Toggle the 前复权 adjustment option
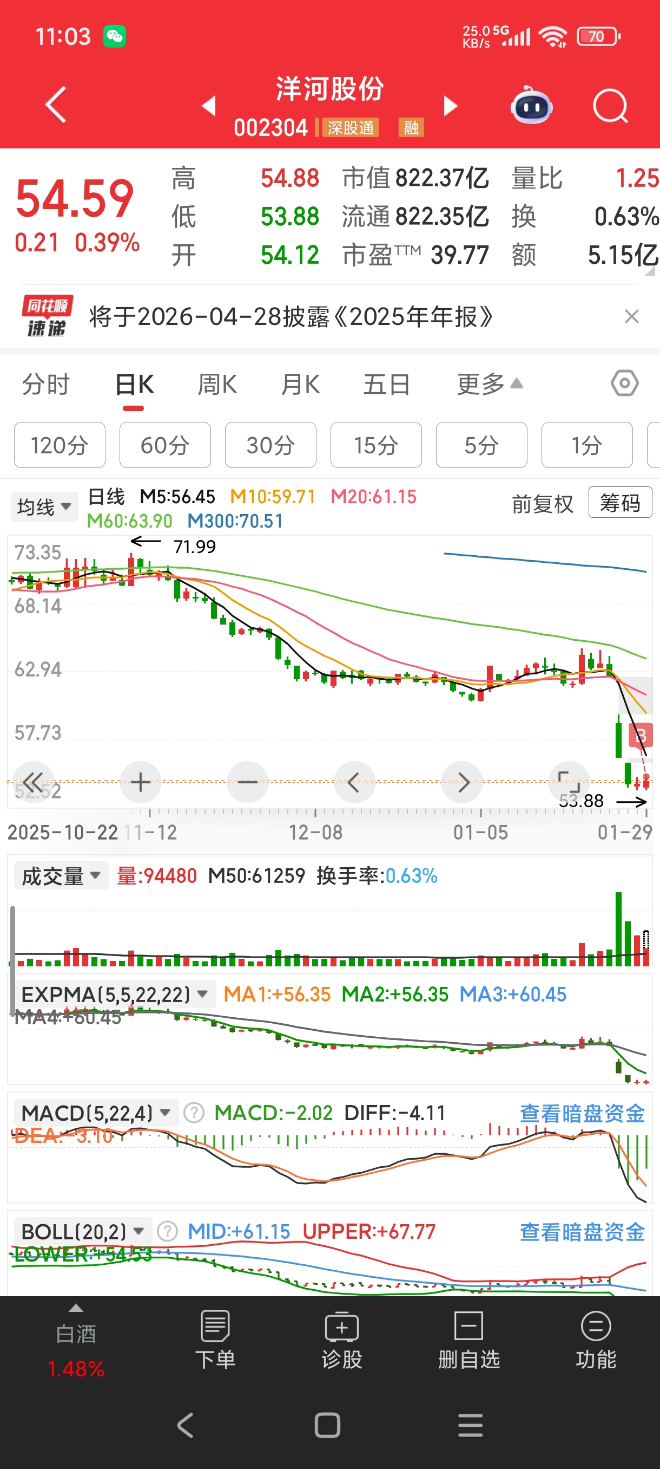Screen dimensions: 660x1469 pos(543,504)
